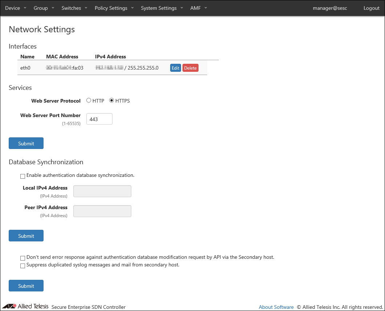This screenshot has width=385, height=311.
Task: Open the Policy Settings menu
Action: 114,8
